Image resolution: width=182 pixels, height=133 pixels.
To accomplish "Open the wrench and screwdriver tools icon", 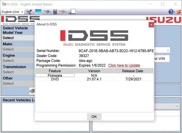I will 29,12.
